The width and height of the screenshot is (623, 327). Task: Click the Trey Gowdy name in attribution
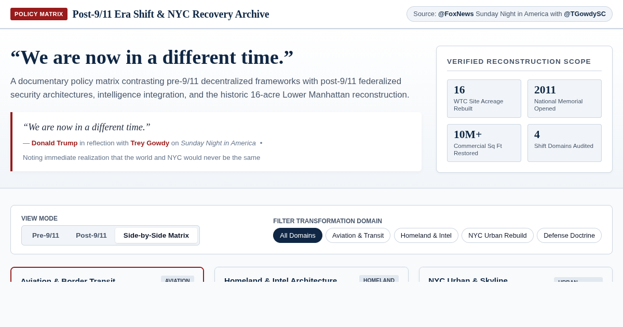pos(150,143)
